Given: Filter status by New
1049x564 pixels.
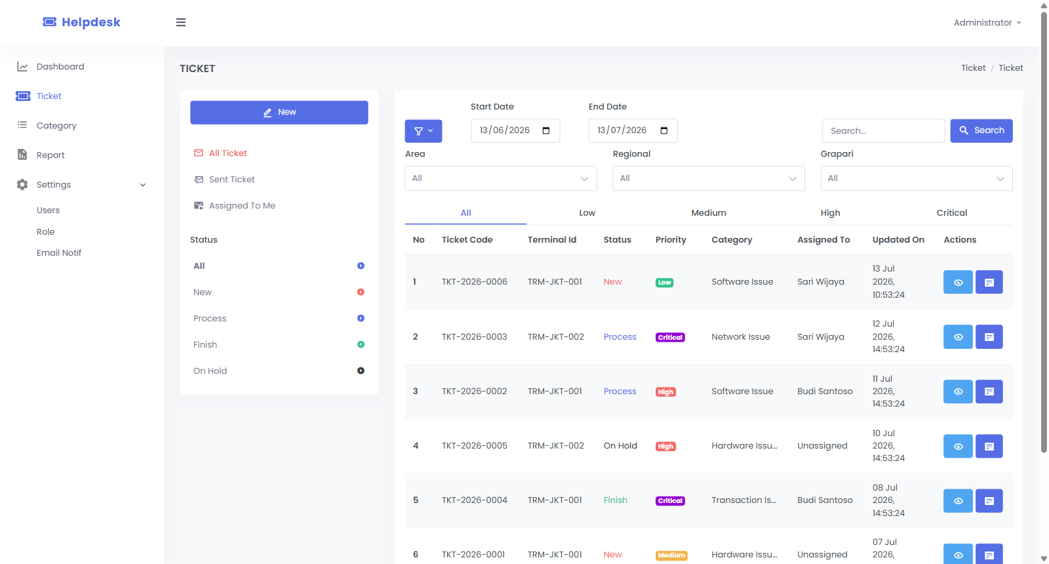Looking at the screenshot, I should [279, 292].
